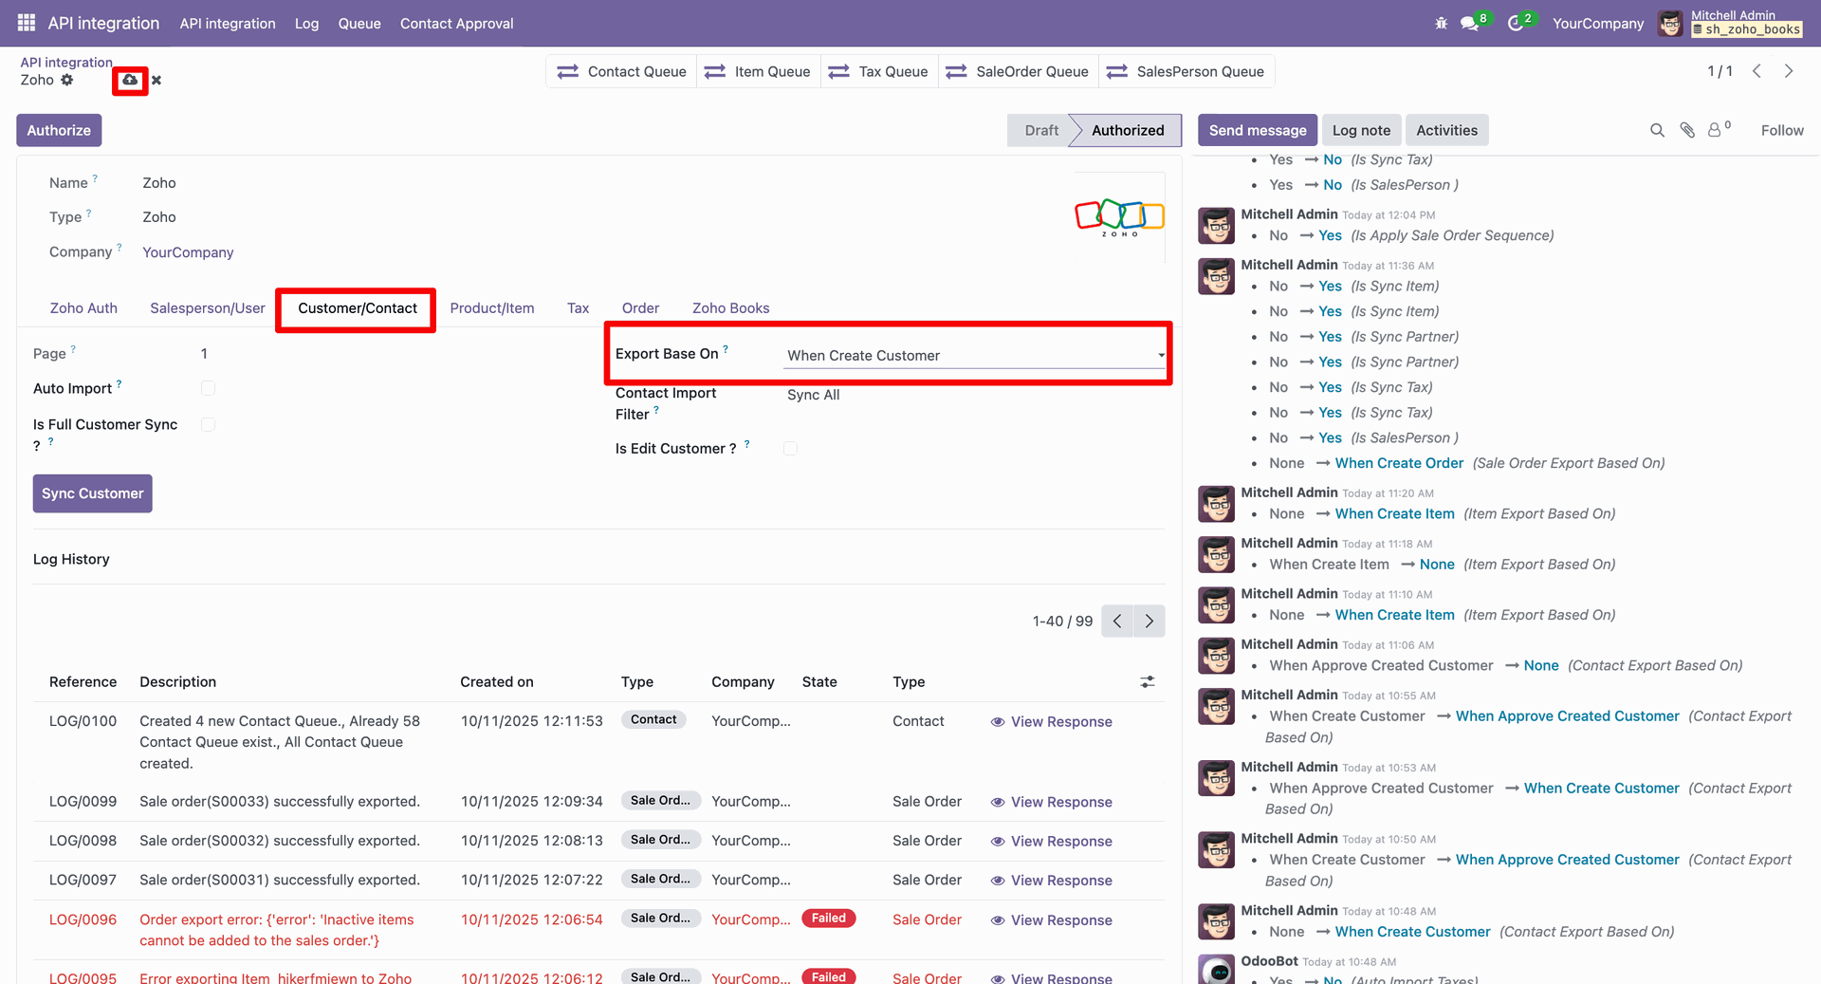
Task: Click the Send message button
Action: (1258, 130)
